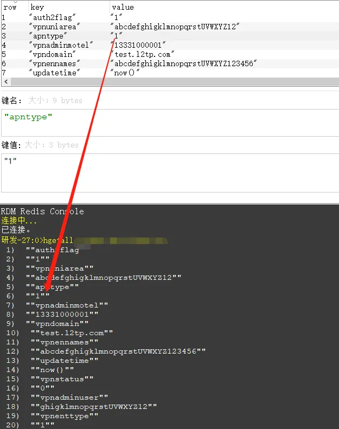339x429 pixels.
Task: Click the "test.l2tp.com" value cell
Action: click(x=142, y=54)
